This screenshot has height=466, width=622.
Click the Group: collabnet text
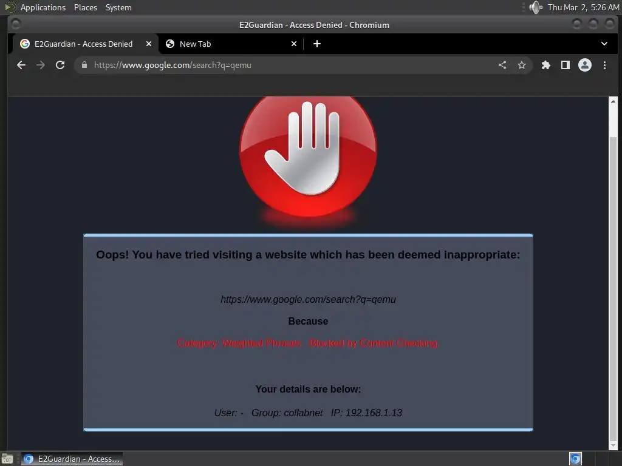tap(287, 413)
